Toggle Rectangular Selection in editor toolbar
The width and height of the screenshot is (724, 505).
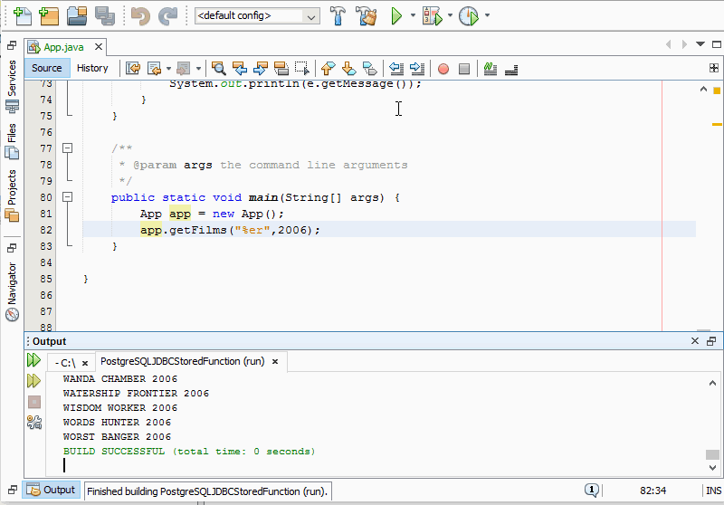click(302, 68)
